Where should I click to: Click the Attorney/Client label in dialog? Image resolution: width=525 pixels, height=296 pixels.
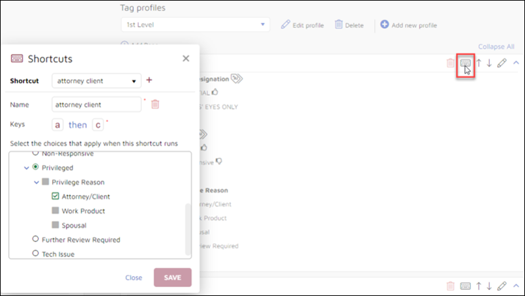point(85,196)
